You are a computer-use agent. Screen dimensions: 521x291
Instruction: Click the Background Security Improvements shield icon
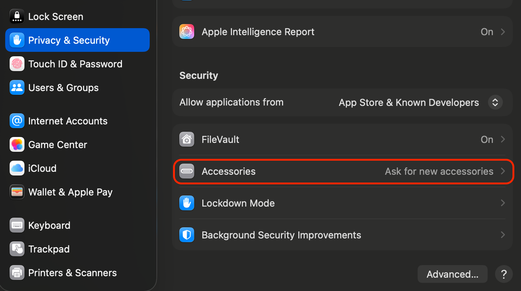(x=187, y=235)
